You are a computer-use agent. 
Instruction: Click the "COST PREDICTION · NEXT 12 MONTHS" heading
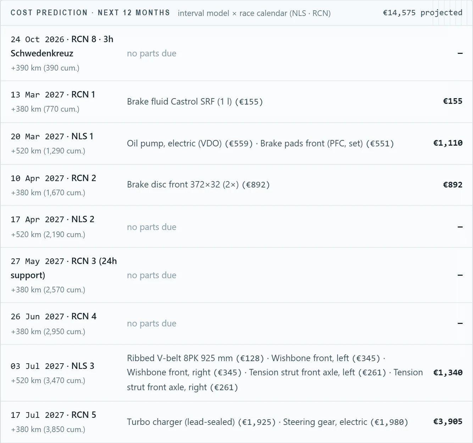[90, 13]
